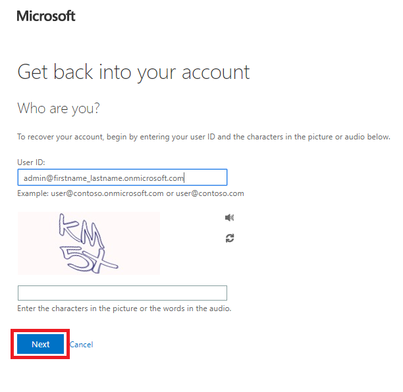Focus the User ID input field

pyautogui.click(x=122, y=177)
